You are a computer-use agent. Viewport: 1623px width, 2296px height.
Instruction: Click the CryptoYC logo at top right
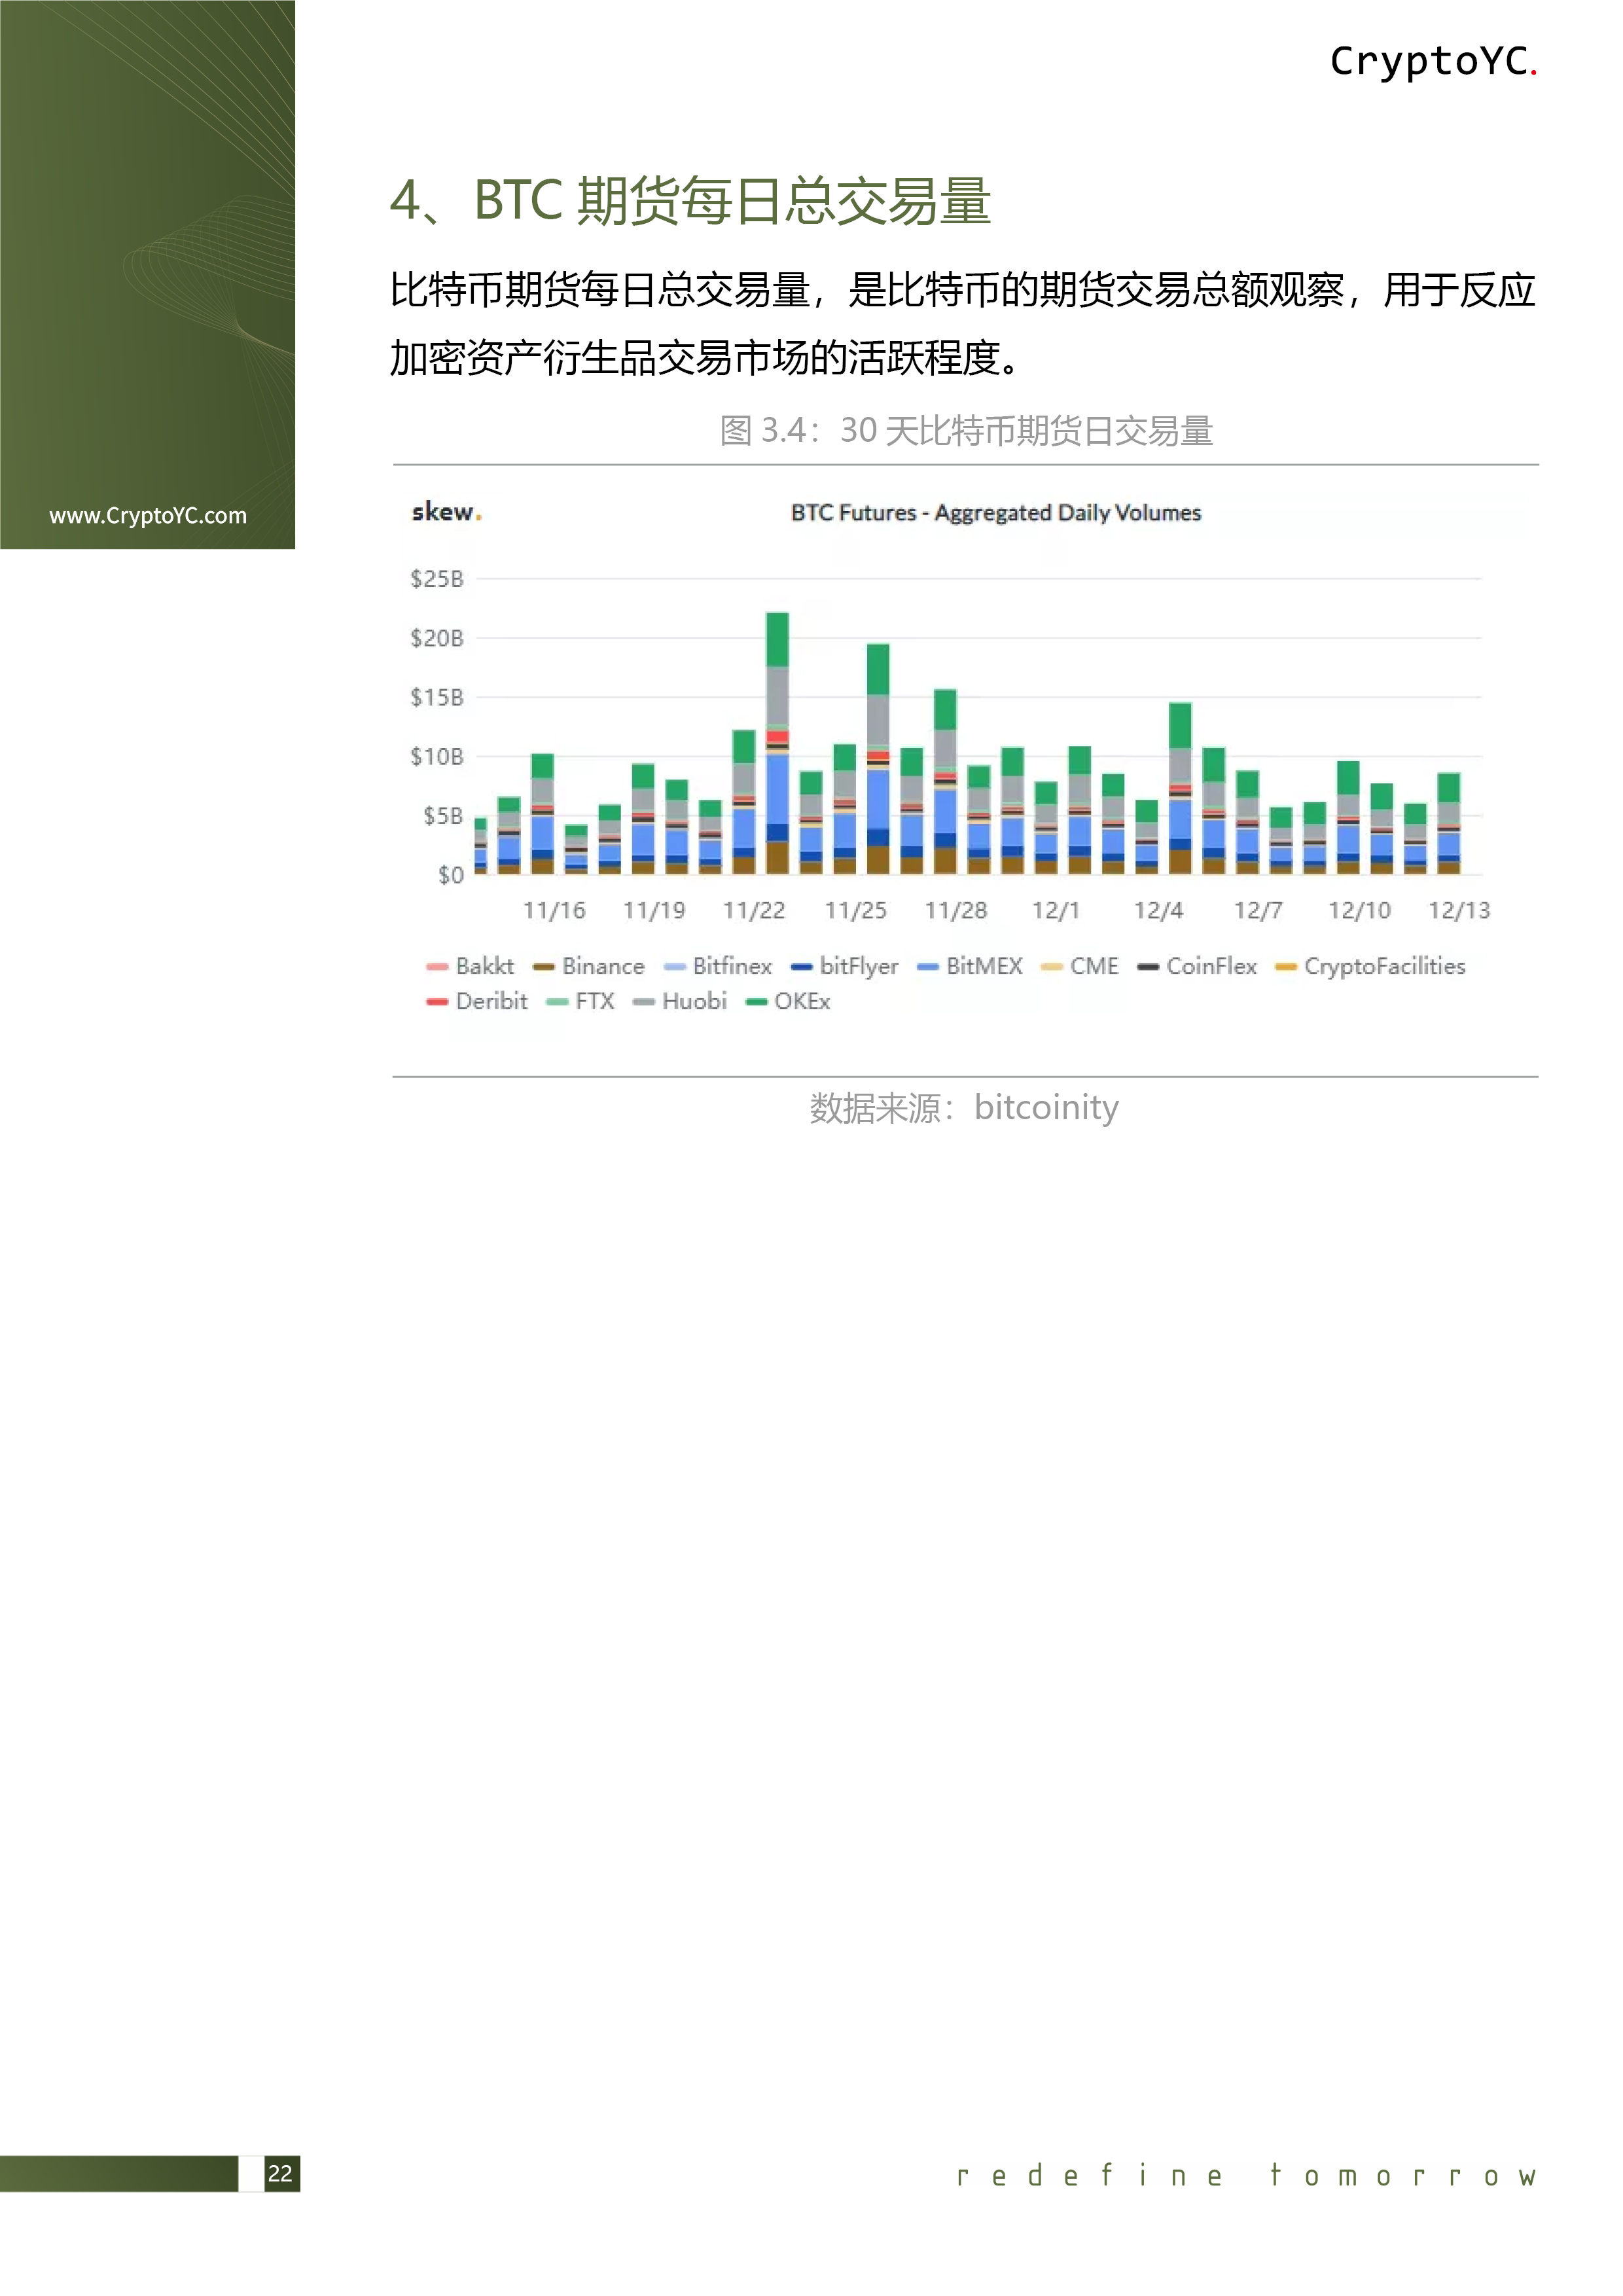pyautogui.click(x=1433, y=61)
